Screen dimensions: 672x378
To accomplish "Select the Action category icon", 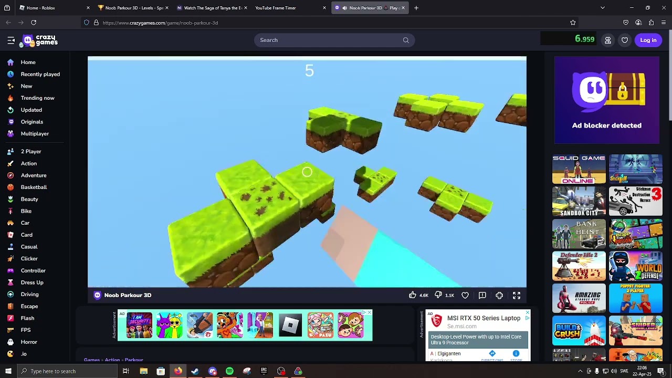I will pyautogui.click(x=10, y=163).
